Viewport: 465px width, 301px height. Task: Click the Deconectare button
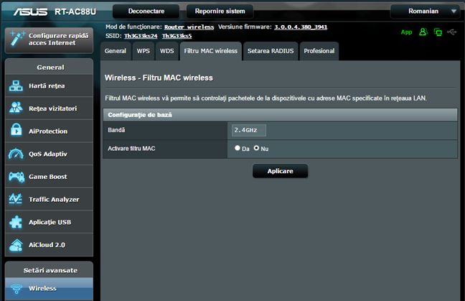point(146,11)
